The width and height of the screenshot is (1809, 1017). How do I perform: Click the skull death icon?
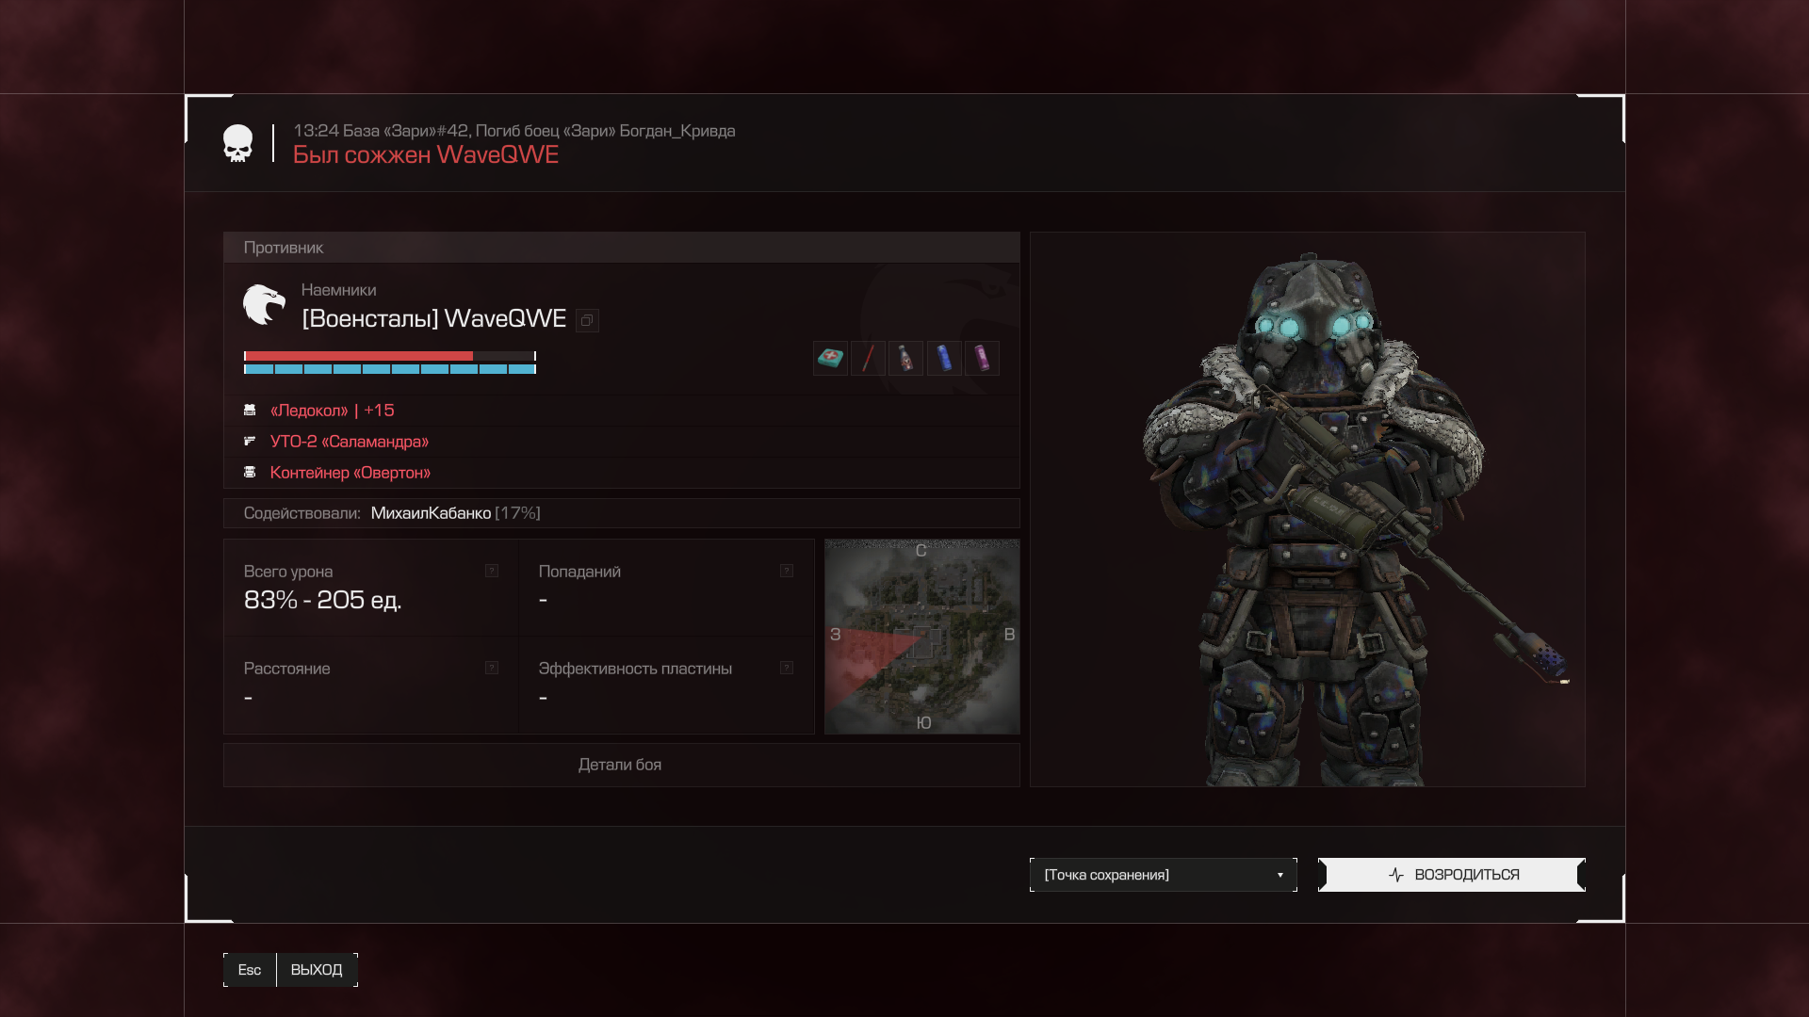click(x=237, y=144)
